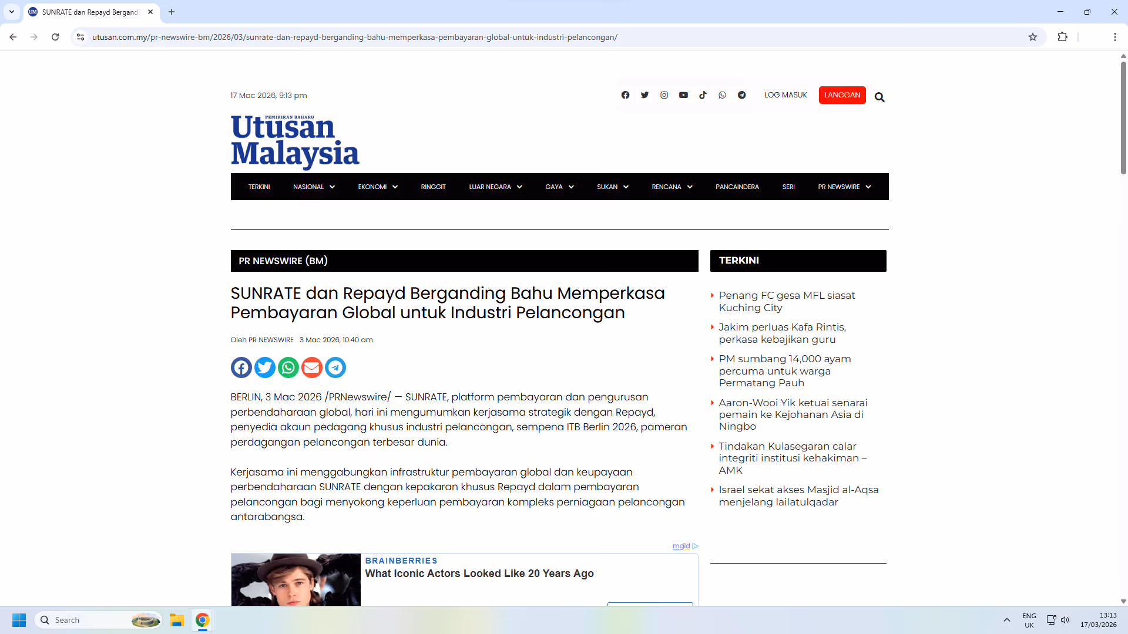Open 'Aaron-Wooi Yik ketuai senarai' story
Viewport: 1128px width, 634px height.
point(793,414)
